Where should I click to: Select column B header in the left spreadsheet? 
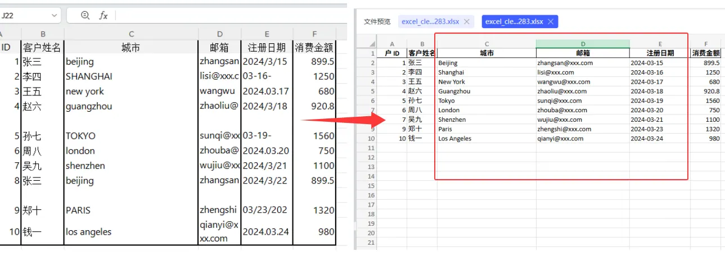coord(43,34)
